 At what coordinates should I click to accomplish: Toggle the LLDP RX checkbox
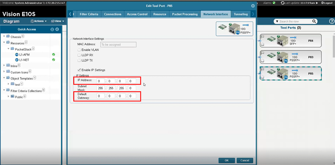tap(79, 55)
